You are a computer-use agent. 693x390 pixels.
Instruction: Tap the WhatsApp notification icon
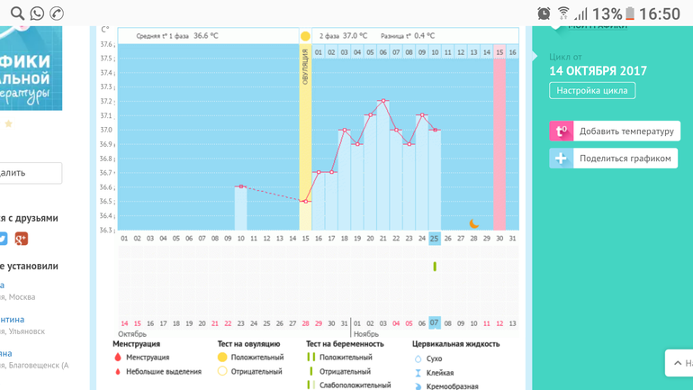pos(37,14)
